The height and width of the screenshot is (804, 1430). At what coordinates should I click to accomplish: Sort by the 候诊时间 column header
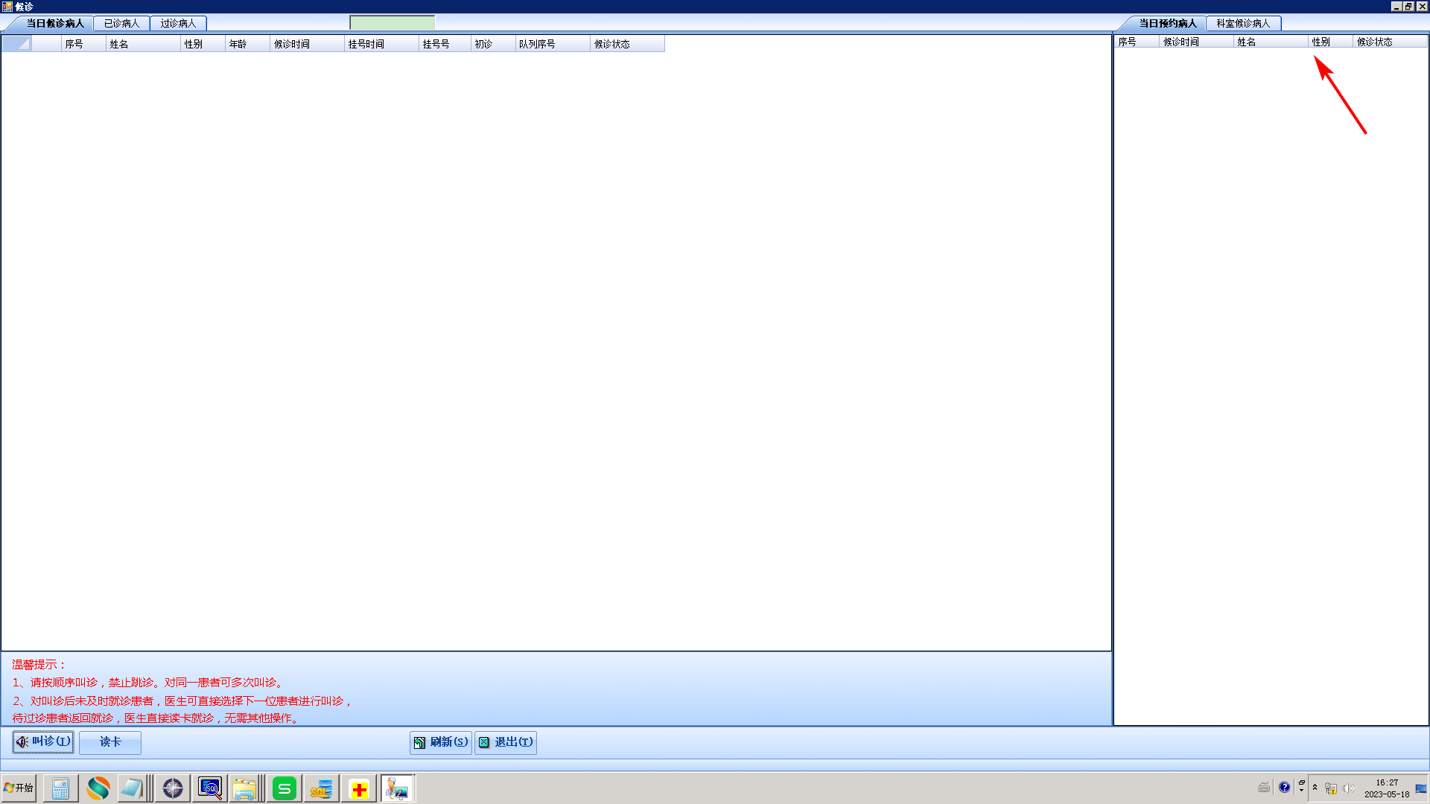[306, 44]
